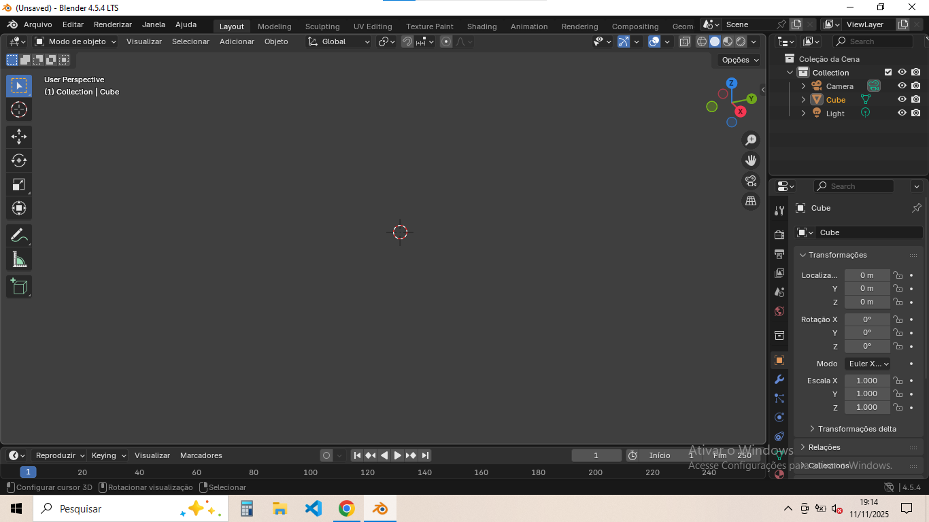Open Tool properties tab (wrench and screwdriver)
This screenshot has width=929, height=522.
pos(779,211)
